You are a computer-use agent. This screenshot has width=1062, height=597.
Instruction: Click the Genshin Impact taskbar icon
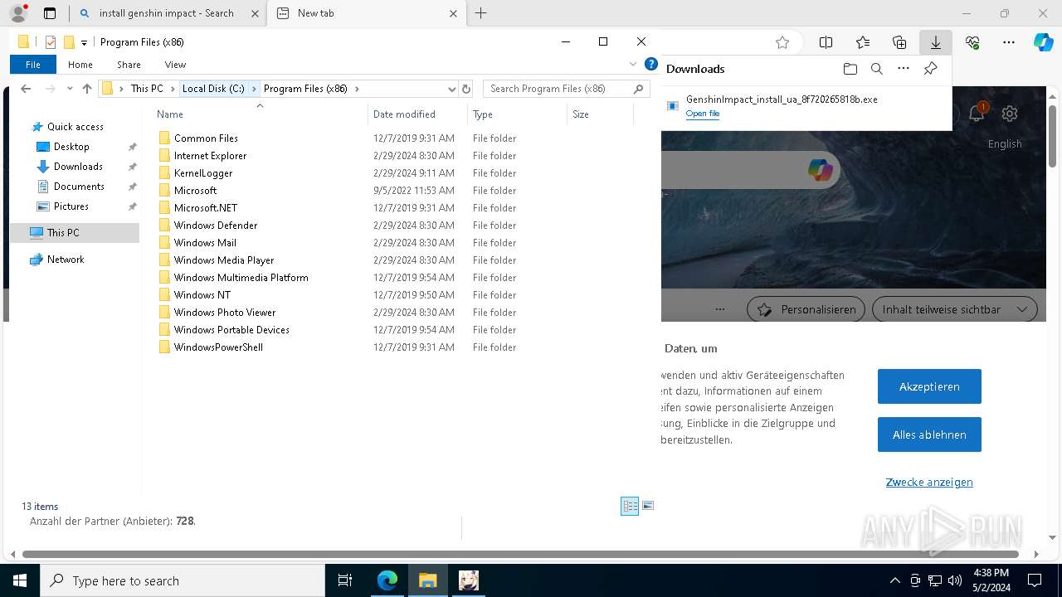469,580
